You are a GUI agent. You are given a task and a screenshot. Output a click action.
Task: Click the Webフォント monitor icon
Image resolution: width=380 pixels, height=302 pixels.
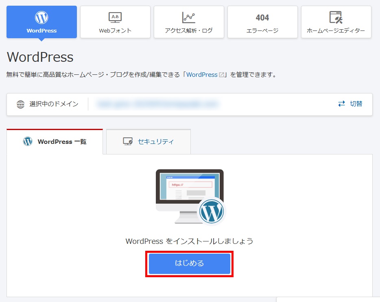(115, 17)
